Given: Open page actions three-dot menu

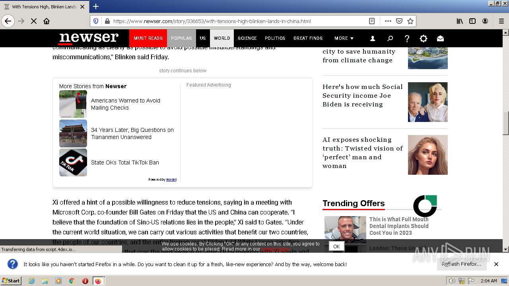Looking at the screenshot, I should [x=388, y=21].
